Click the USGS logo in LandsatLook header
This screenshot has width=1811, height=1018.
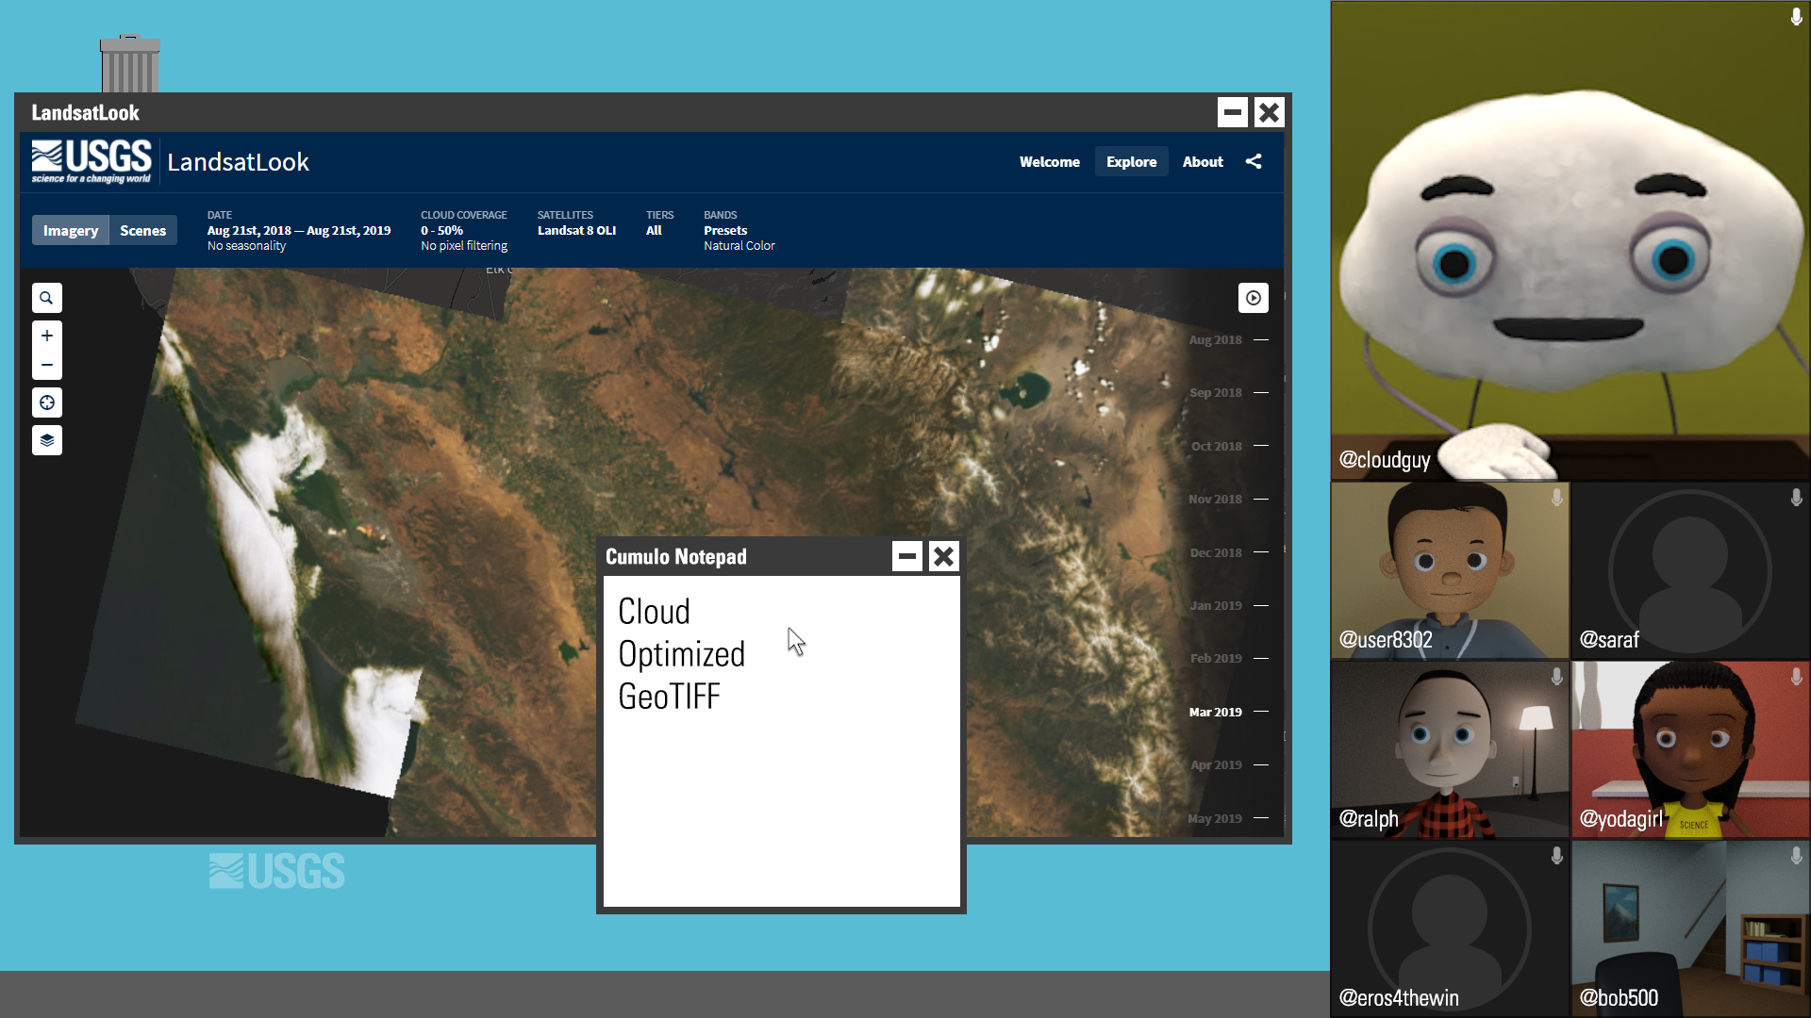(x=91, y=161)
